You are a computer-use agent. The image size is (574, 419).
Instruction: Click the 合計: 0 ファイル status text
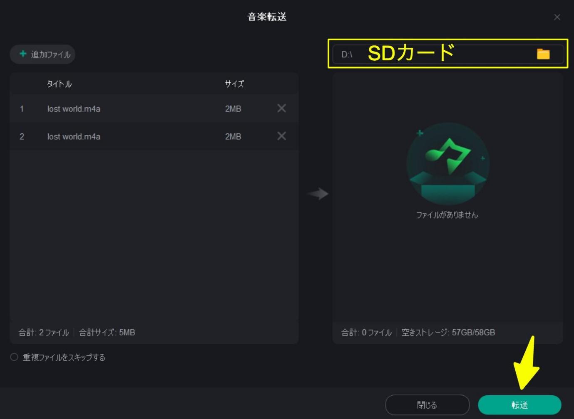(366, 333)
